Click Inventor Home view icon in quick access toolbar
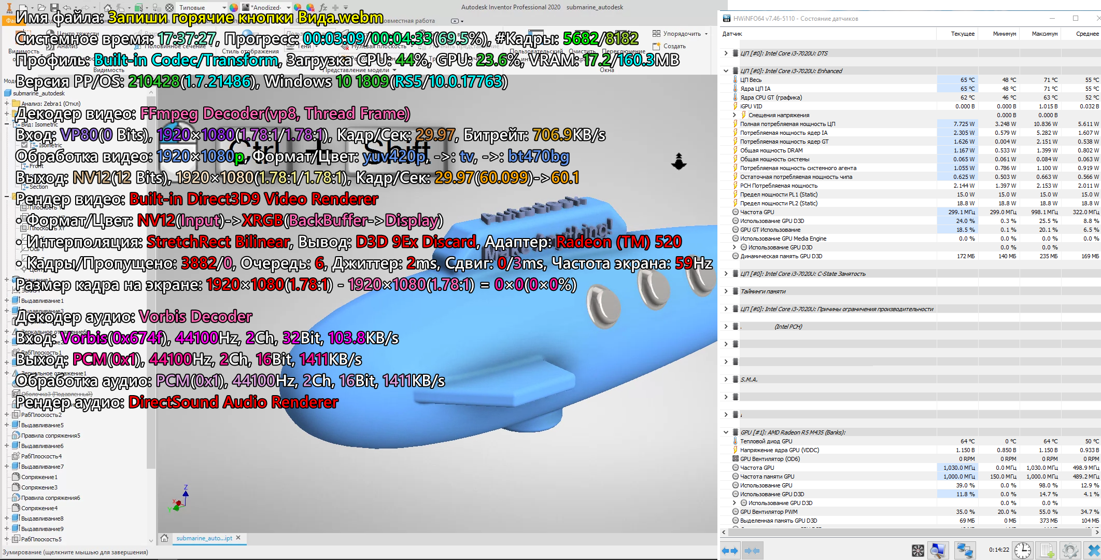Screen dimensions: 1101x560 107,7
